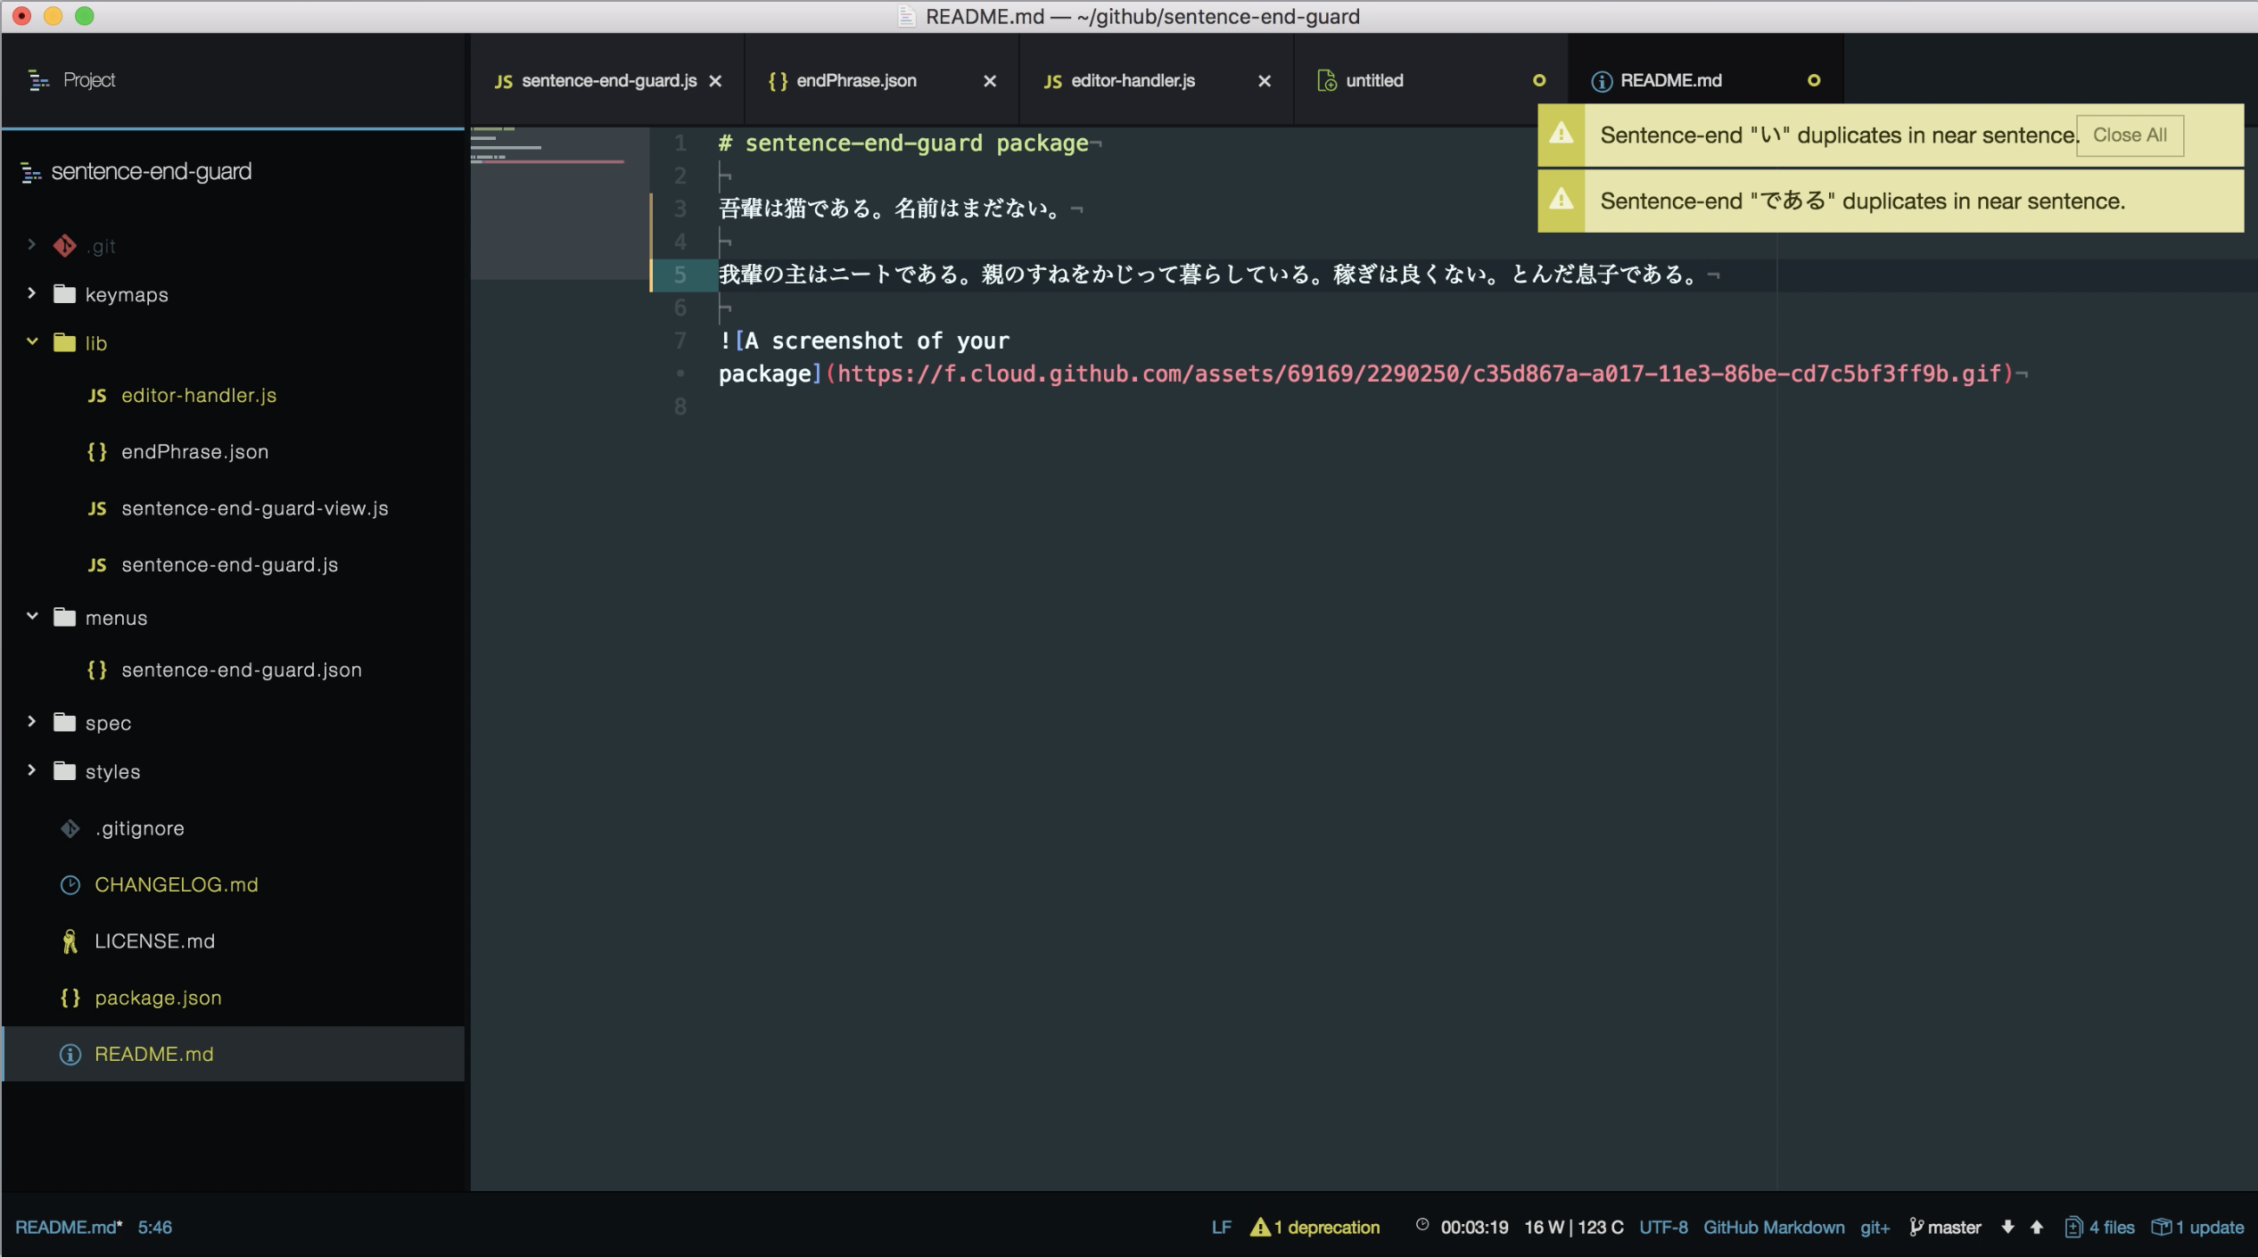Click the braces icon beside package.json
Screen dimensions: 2258x1257
(70, 998)
